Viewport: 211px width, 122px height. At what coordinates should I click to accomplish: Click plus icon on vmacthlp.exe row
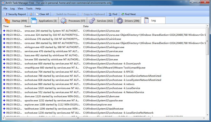(x=4, y=68)
